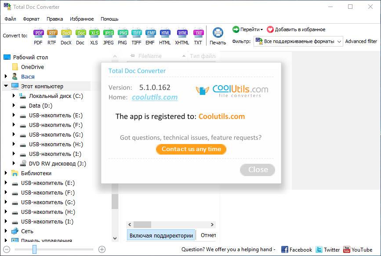Viewport: 381px width, 256px height.
Task: Toggle Включая поддиректории button
Action: (161, 235)
